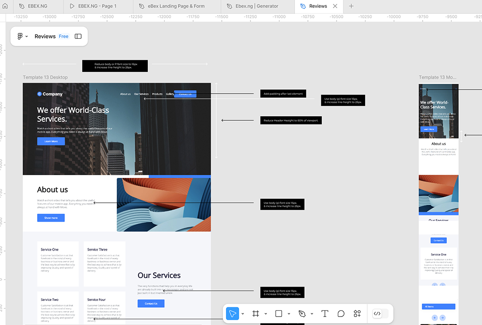Select the abstract orange-blue image in desktop frame

pyautogui.click(x=164, y=205)
